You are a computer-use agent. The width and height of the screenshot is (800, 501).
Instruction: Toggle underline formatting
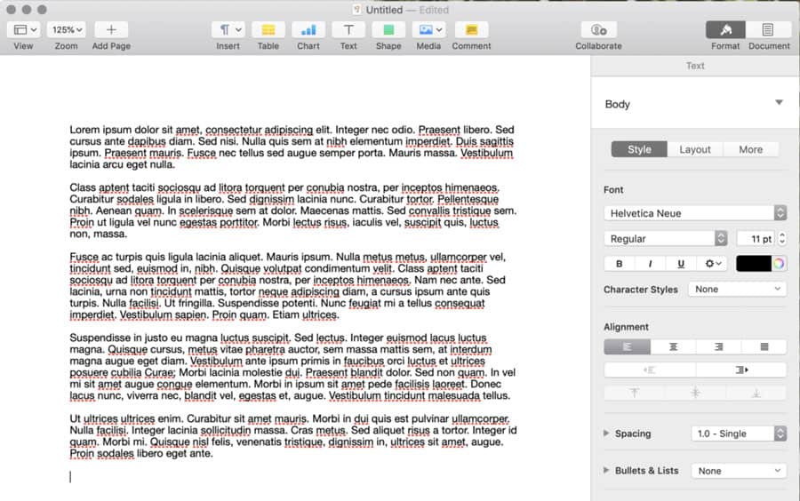point(680,264)
